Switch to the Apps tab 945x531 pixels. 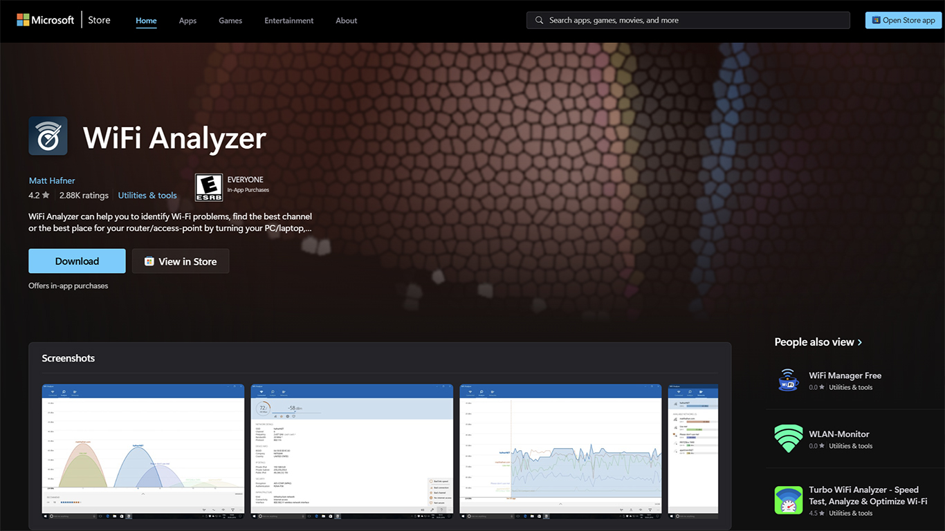coord(187,21)
